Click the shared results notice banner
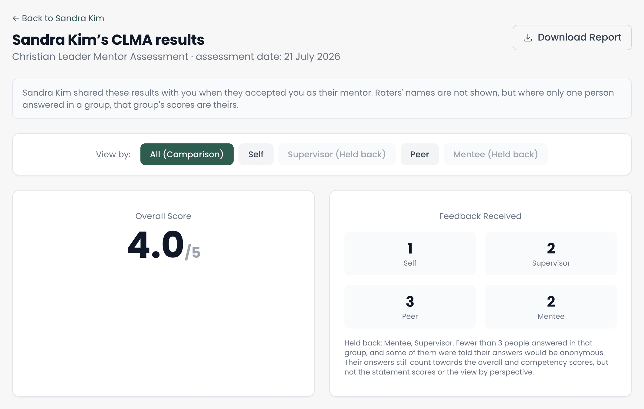644x409 pixels. (322, 99)
